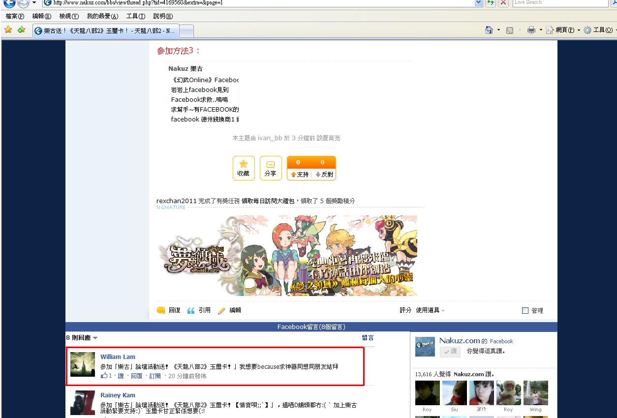Vote 反對 with the down arrow
The image size is (617, 418).
324,174
